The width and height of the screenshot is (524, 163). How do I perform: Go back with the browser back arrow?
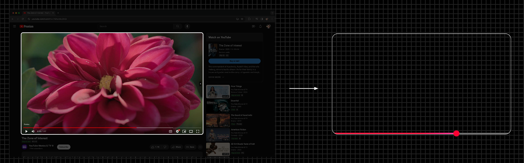(x=13, y=19)
